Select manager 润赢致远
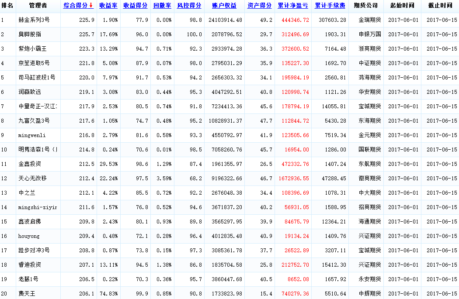The width and height of the screenshot is (459, 299). pos(30,92)
